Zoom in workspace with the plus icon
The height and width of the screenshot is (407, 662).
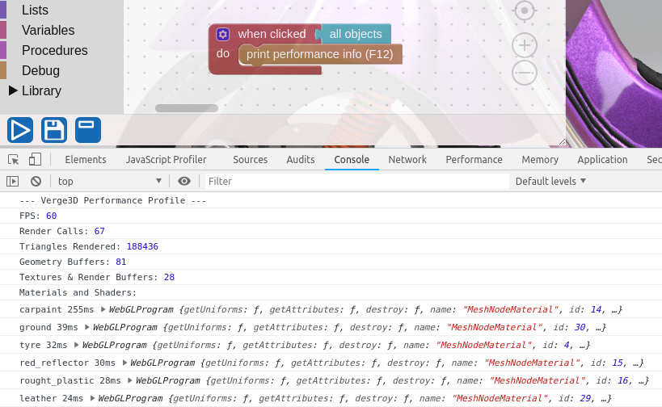tap(525, 45)
